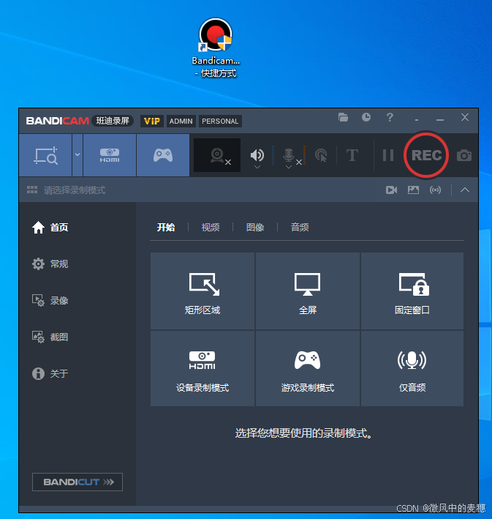Screen dimensions: 492x519
Task: Click the VIP badge
Action: pos(152,121)
